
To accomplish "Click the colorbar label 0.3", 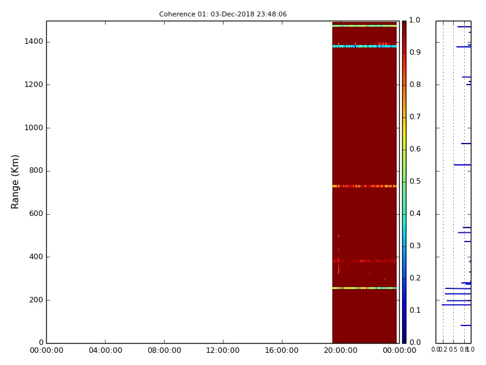I will (415, 246).
